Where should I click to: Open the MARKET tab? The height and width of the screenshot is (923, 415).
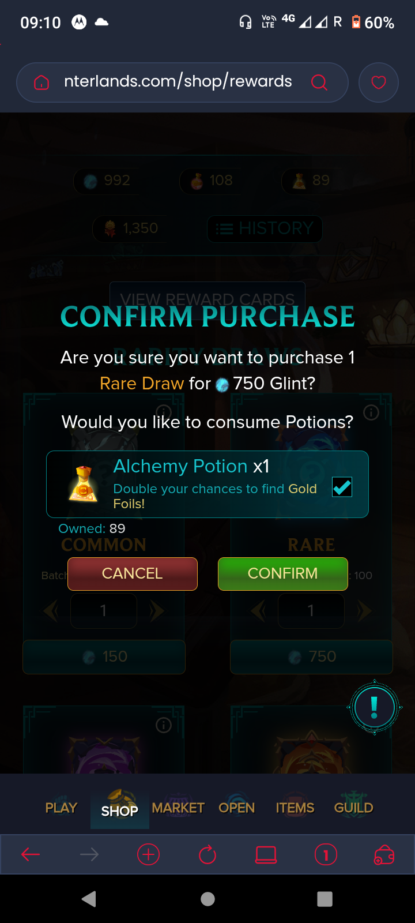(178, 808)
